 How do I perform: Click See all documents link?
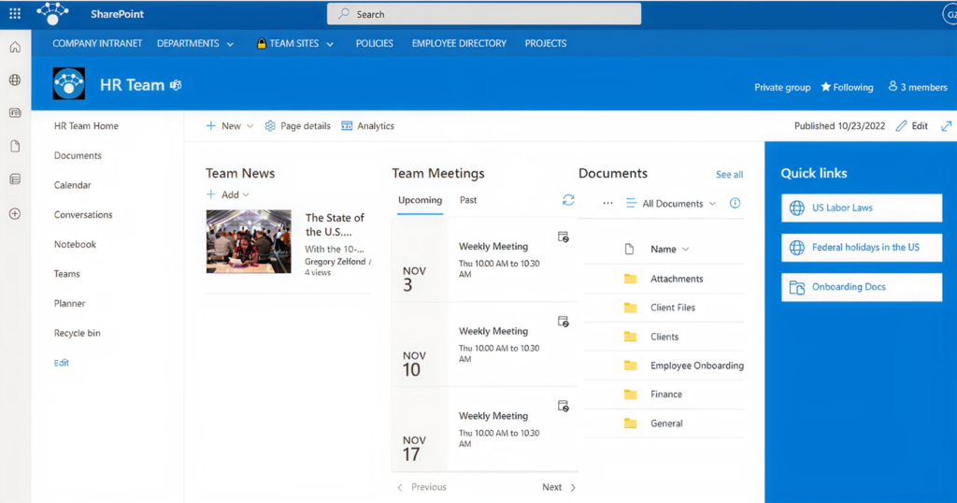(729, 175)
